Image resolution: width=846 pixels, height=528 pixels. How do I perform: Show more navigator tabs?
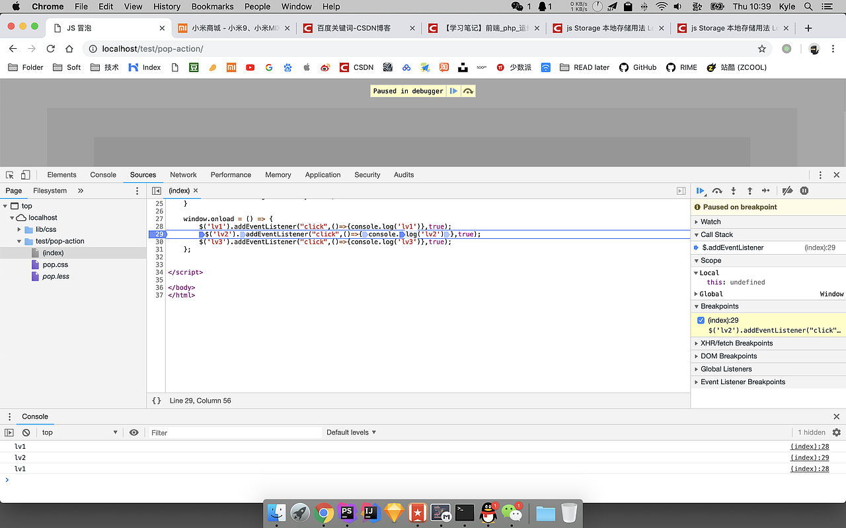[81, 191]
